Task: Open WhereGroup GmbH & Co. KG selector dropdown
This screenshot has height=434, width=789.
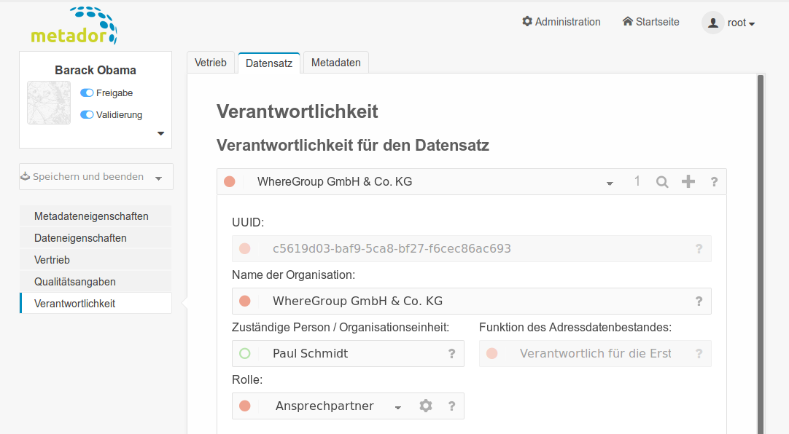Action: (x=610, y=184)
